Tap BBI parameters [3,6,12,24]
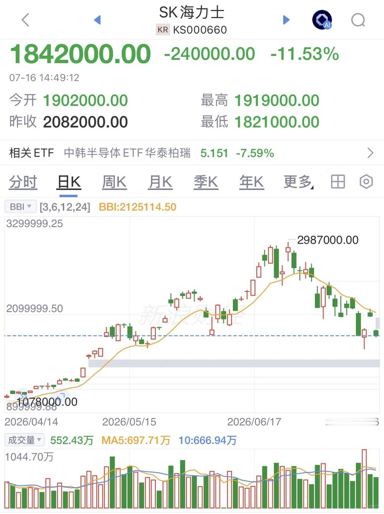This screenshot has height=514, width=384. tap(65, 207)
